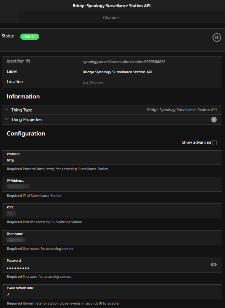Screen dimensions: 225x308
Task: Switch to the Channels tab
Action: pyautogui.click(x=112, y=18)
